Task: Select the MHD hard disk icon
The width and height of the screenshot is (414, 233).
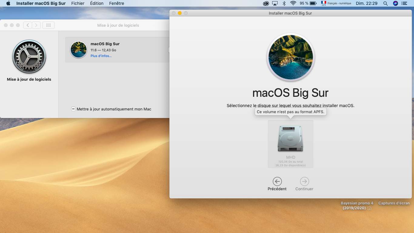Action: click(x=290, y=138)
